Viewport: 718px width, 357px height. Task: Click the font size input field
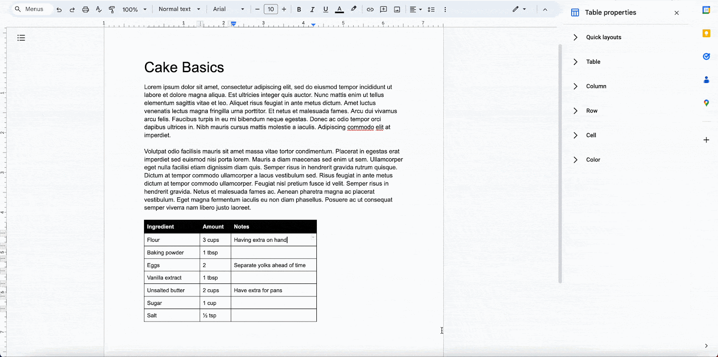[271, 9]
